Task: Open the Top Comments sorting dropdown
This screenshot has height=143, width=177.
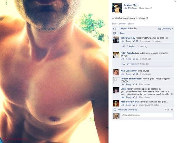Action: (165, 29)
